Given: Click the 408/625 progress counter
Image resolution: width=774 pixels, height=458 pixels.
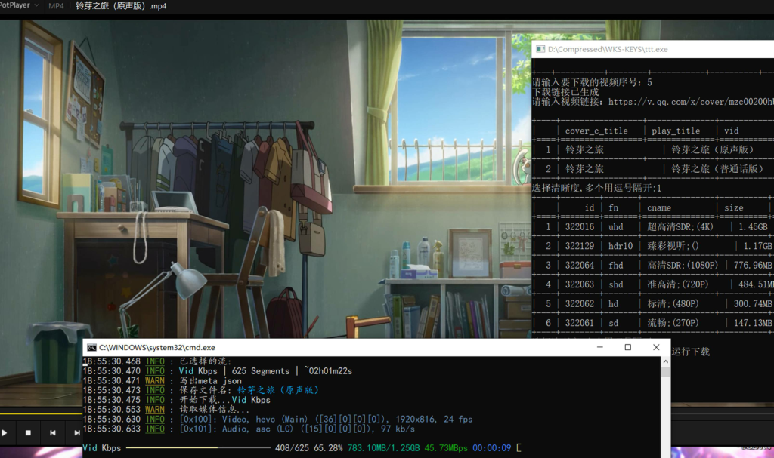Looking at the screenshot, I should click(292, 448).
